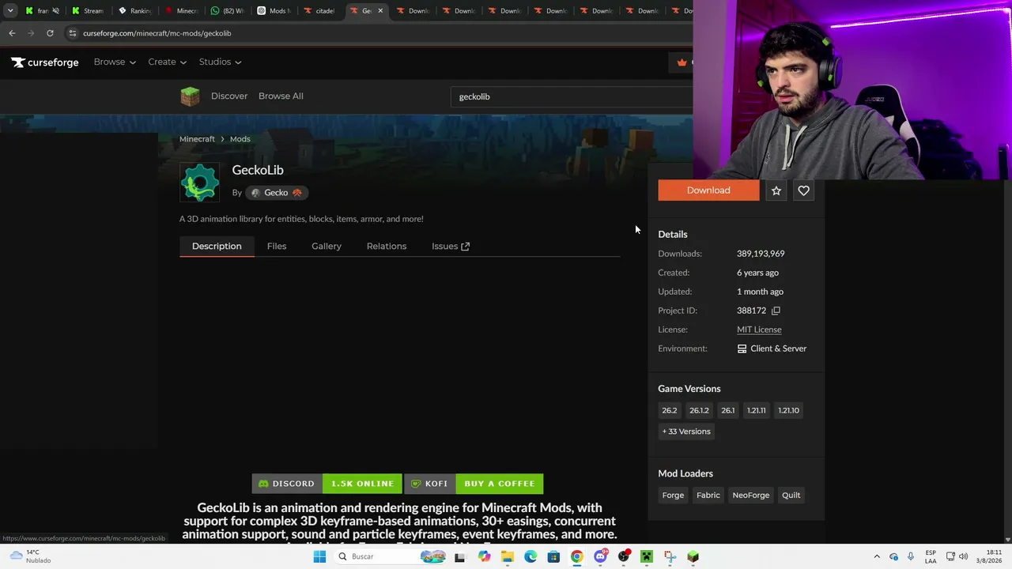Switch to the citadel browser tab

pos(319,11)
